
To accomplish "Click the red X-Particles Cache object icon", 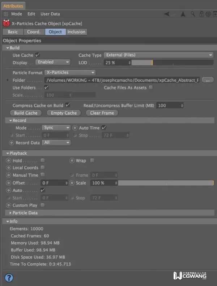I will [x=7, y=23].
